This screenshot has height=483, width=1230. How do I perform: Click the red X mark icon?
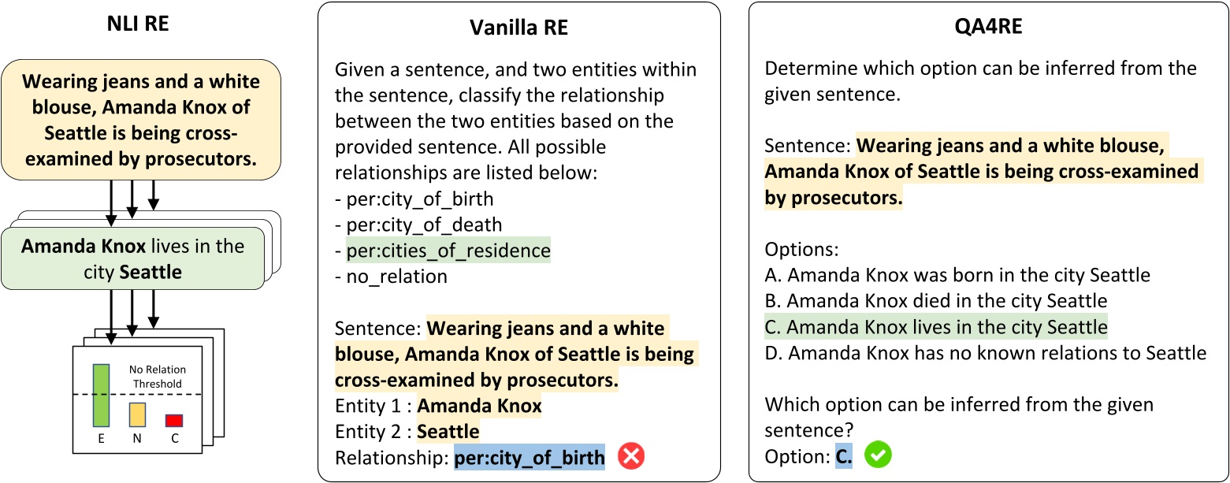[x=630, y=458]
